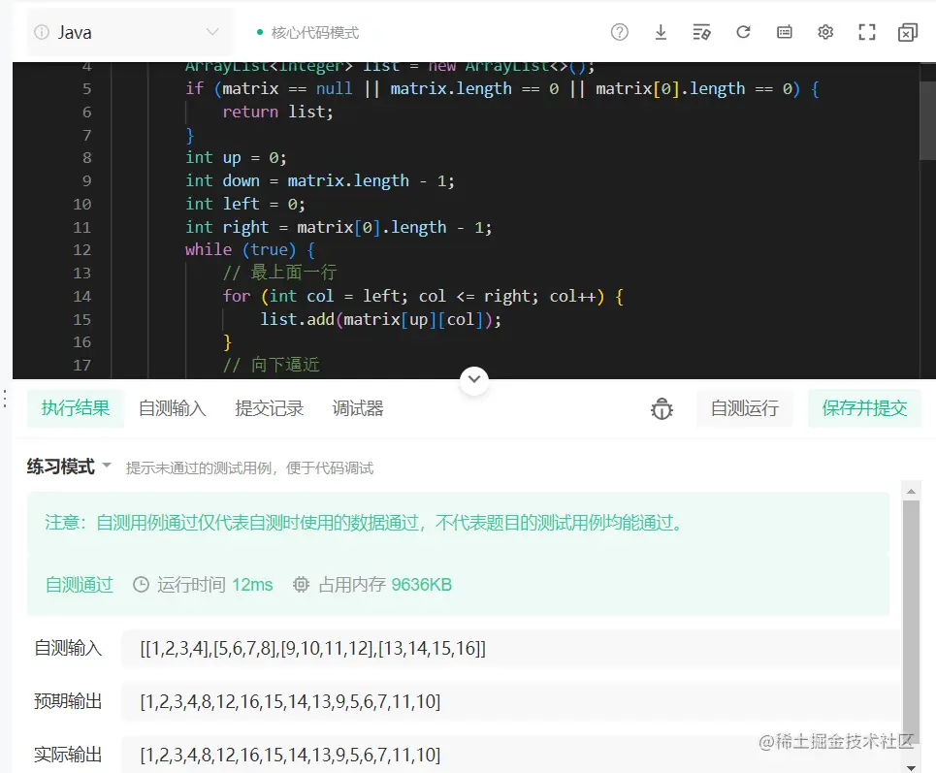Click the 'int left = 0;' line
The height and width of the screenshot is (773, 936).
(x=245, y=204)
